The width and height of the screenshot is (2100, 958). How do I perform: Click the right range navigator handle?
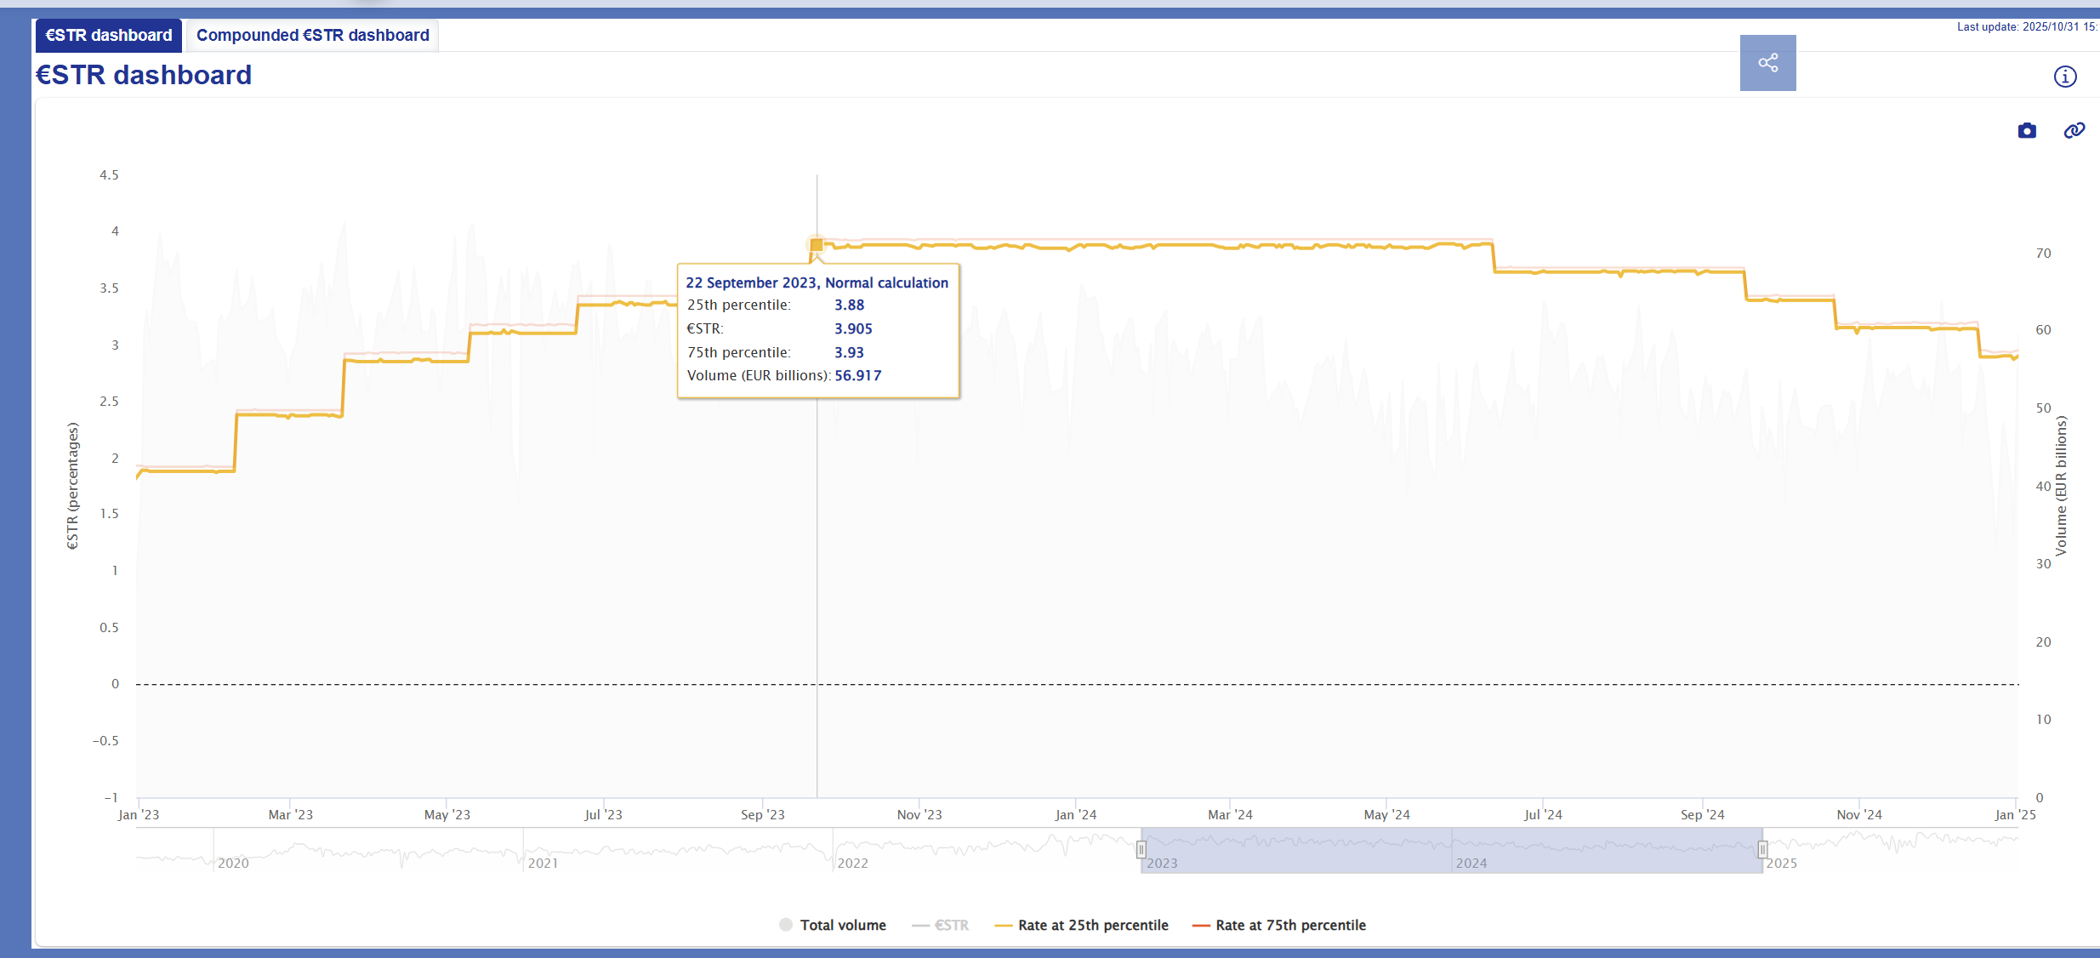[1762, 850]
